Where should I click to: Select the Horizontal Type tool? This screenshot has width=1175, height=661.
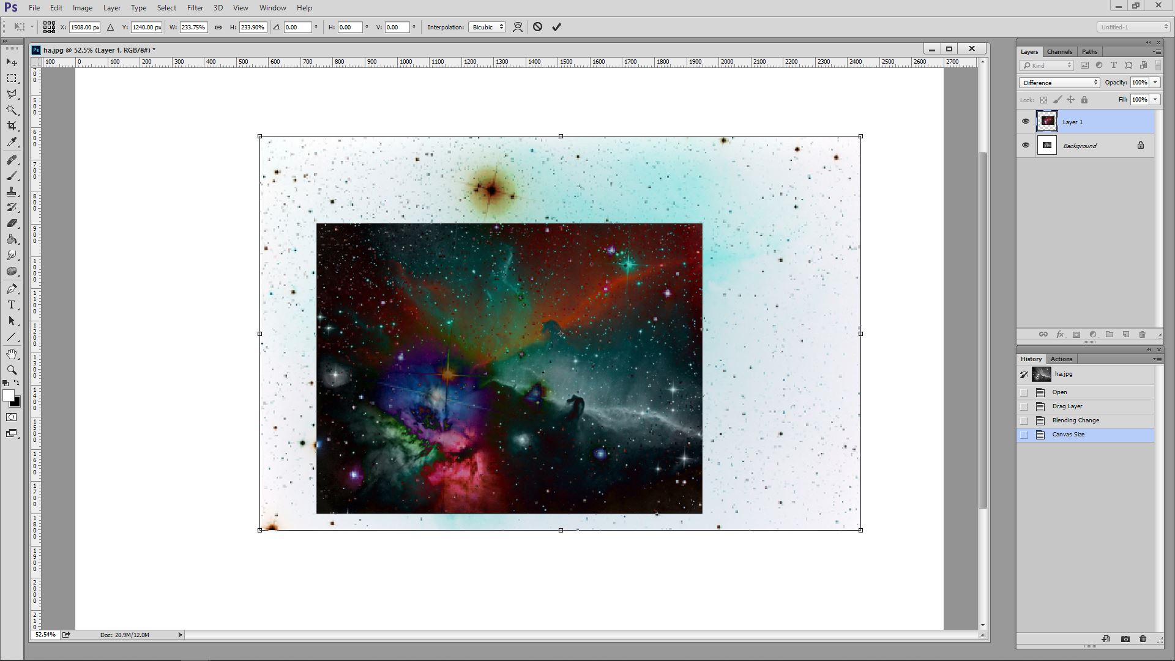[12, 305]
